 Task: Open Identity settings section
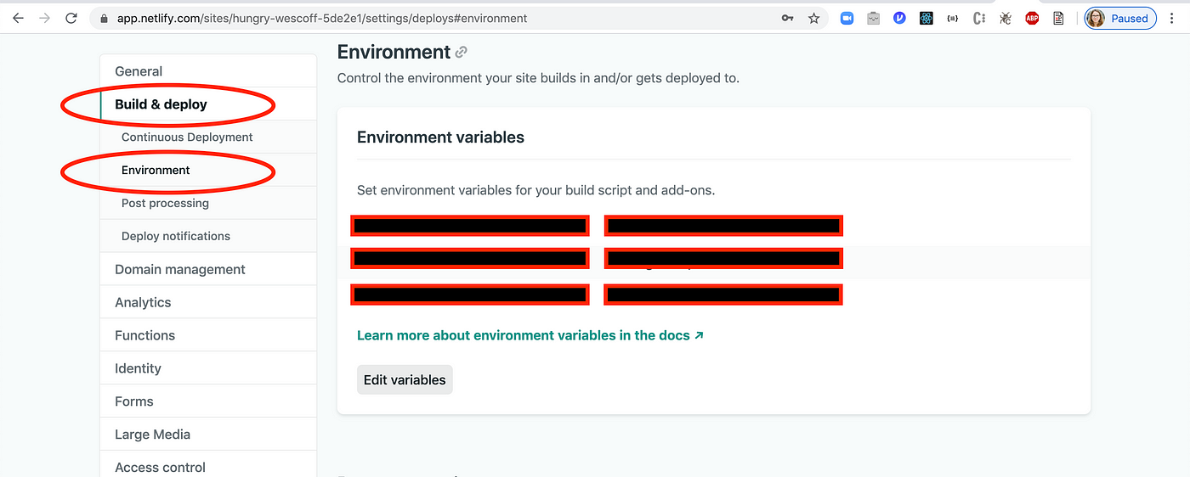(208, 369)
